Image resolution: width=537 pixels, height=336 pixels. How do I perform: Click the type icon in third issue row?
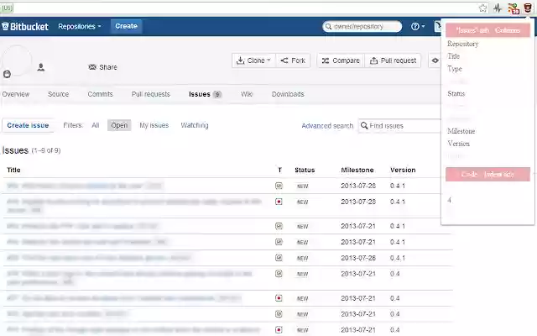279,226
